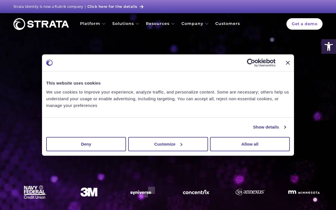Click 'This website uses cookies' heading
Screen dimensions: 336x210
coord(73,83)
